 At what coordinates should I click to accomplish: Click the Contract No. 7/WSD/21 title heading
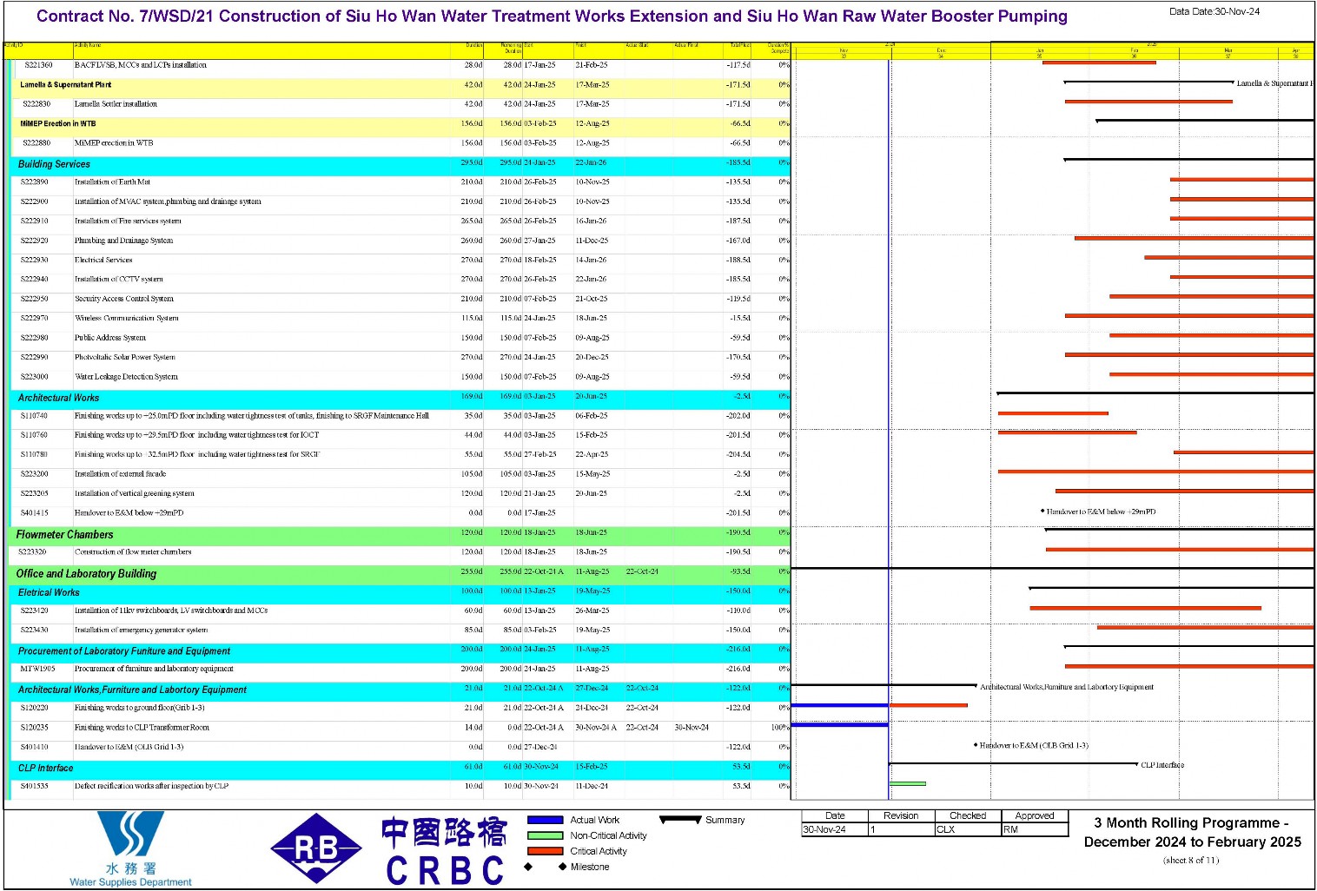[x=552, y=16]
